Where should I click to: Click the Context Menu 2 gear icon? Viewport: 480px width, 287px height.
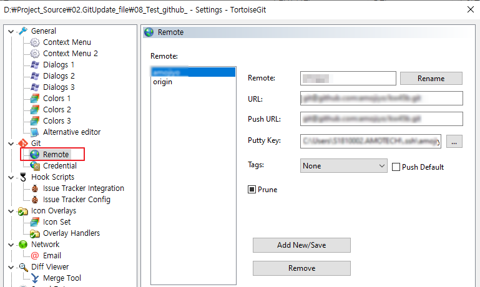pyautogui.click(x=35, y=54)
